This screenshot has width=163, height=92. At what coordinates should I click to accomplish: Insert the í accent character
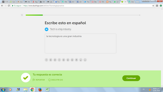tap(59, 60)
